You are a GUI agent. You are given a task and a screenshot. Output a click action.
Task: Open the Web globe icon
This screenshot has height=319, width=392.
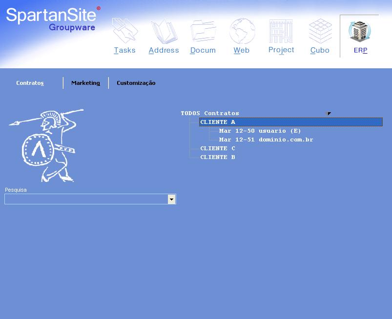pyautogui.click(x=242, y=32)
